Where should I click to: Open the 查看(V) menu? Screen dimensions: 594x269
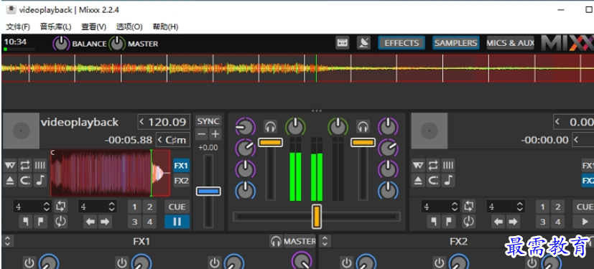pos(93,27)
